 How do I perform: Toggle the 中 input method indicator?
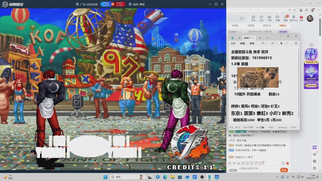[x=293, y=177]
